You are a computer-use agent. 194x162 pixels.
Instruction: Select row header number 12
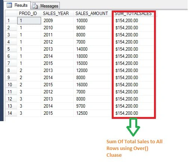tap(11, 99)
